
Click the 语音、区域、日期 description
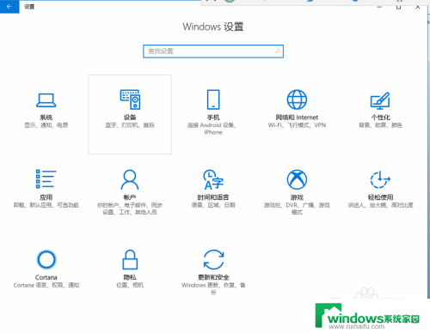pos(213,205)
